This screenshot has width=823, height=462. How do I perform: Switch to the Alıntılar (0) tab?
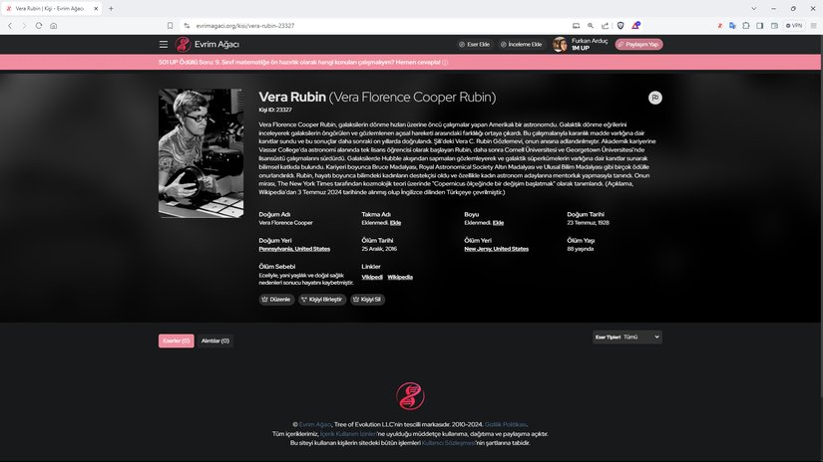215,341
